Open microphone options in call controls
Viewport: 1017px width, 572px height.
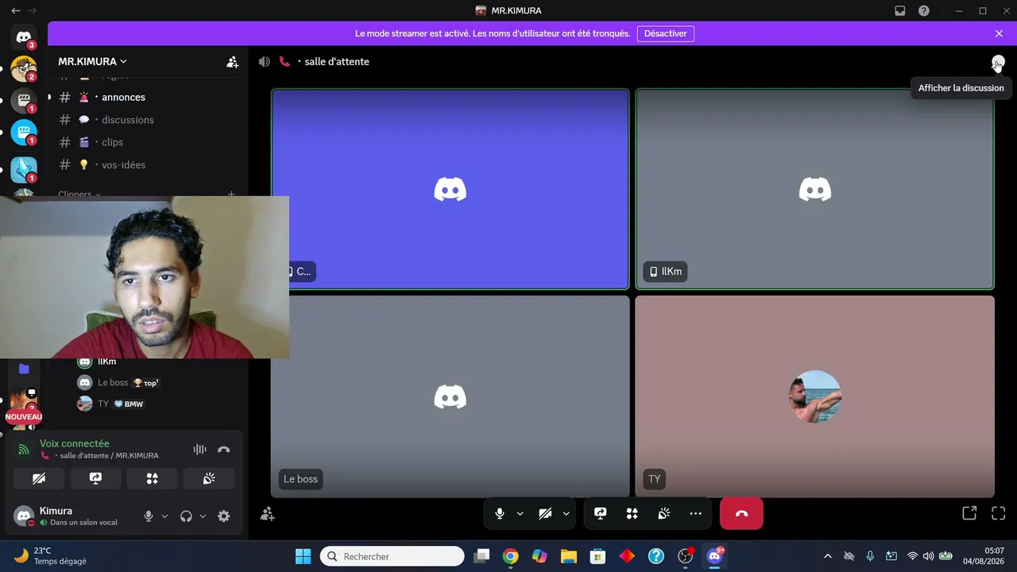point(520,514)
